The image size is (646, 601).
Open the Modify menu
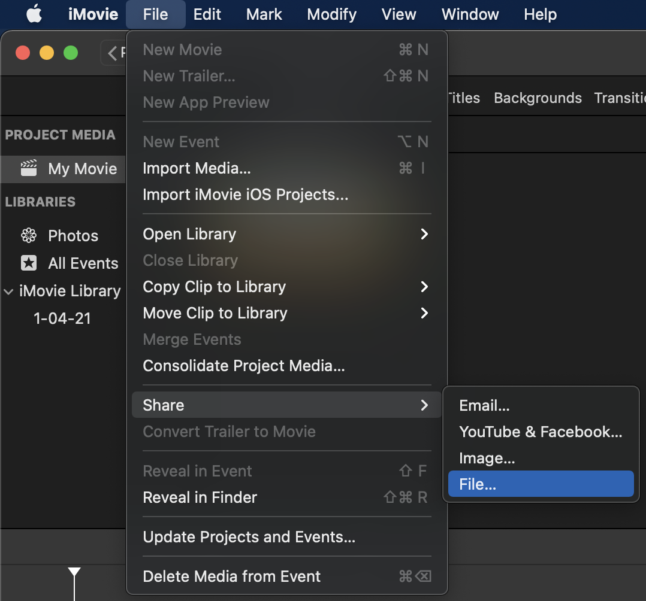coord(331,14)
